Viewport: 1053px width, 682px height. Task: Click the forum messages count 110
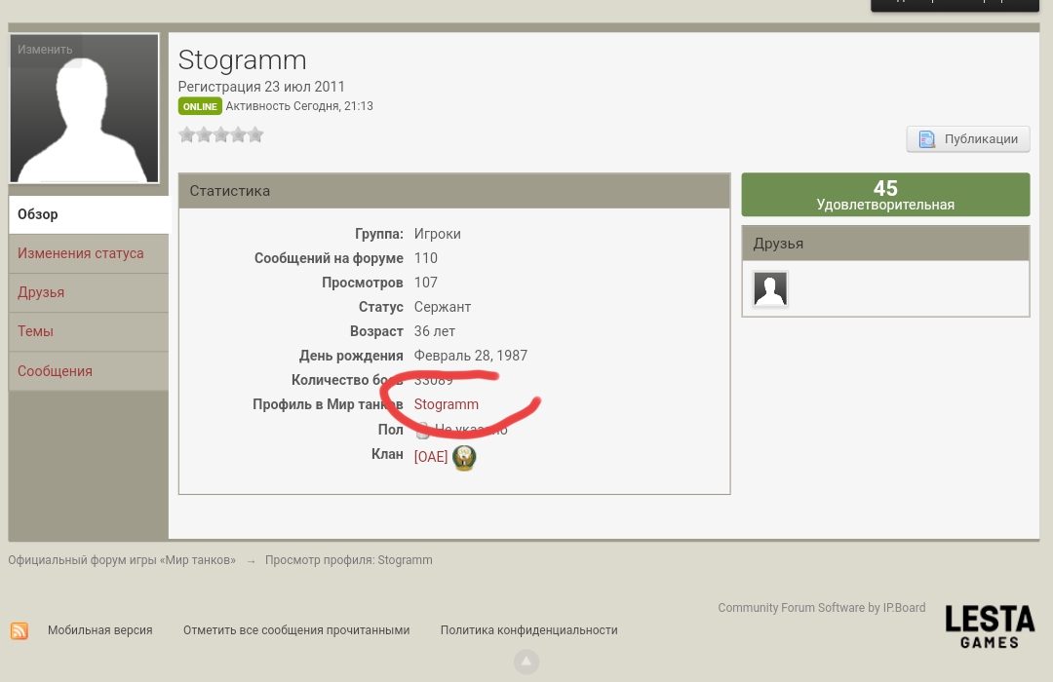click(426, 258)
